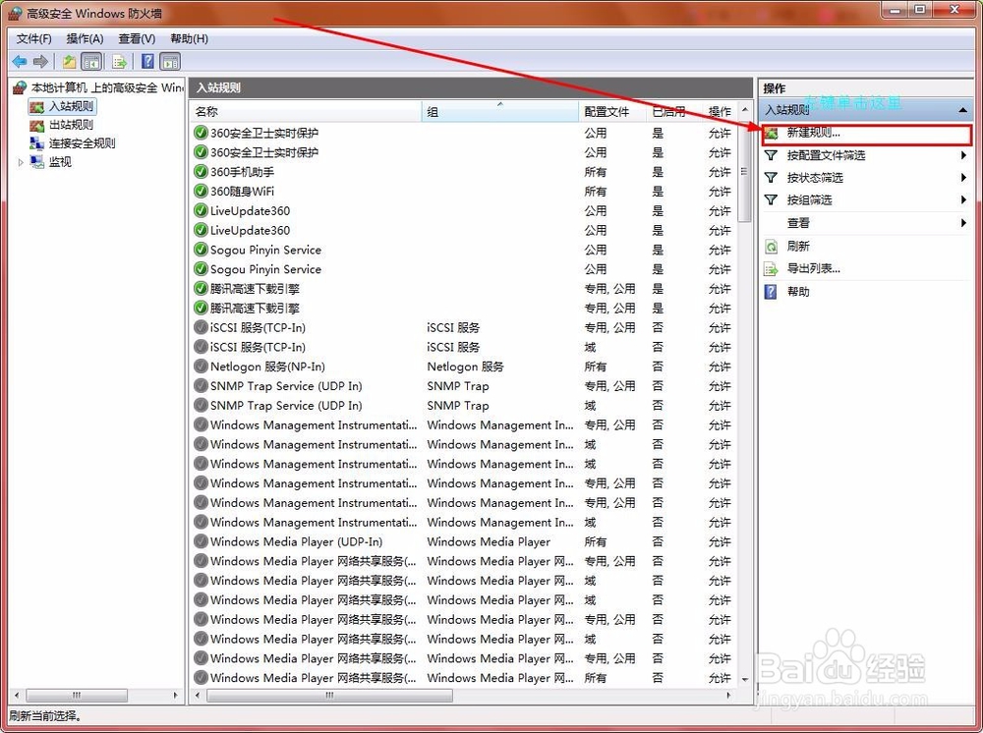Select 入站规则 in the left tree

[x=71, y=106]
